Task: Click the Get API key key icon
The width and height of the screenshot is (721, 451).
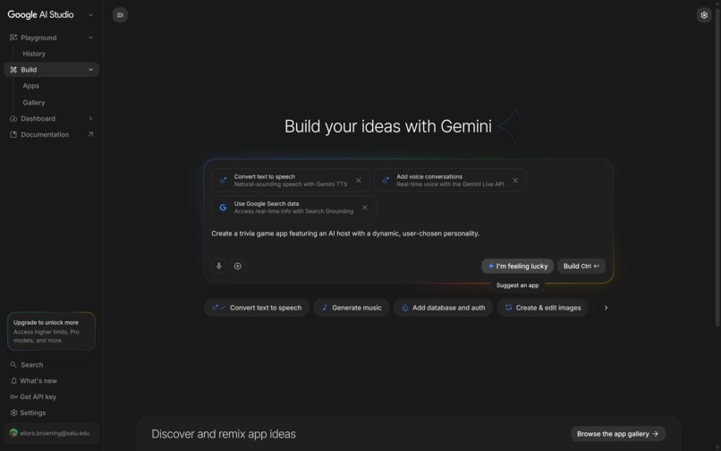Action: pyautogui.click(x=13, y=396)
